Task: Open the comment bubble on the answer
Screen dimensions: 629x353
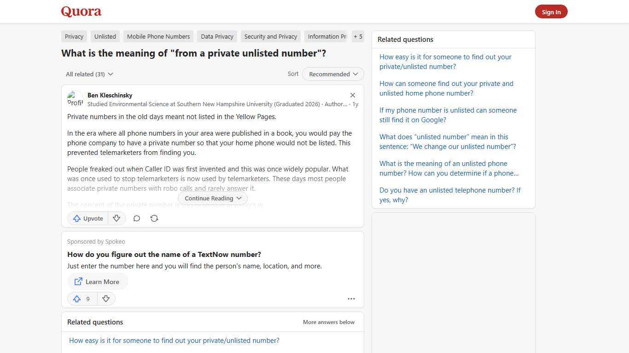Action: [136, 218]
